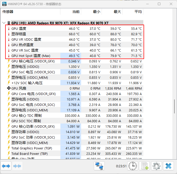Screen dimensions: 177x174
Task: Select the GPU VR SoC 温度 row label
Action: point(25,50)
